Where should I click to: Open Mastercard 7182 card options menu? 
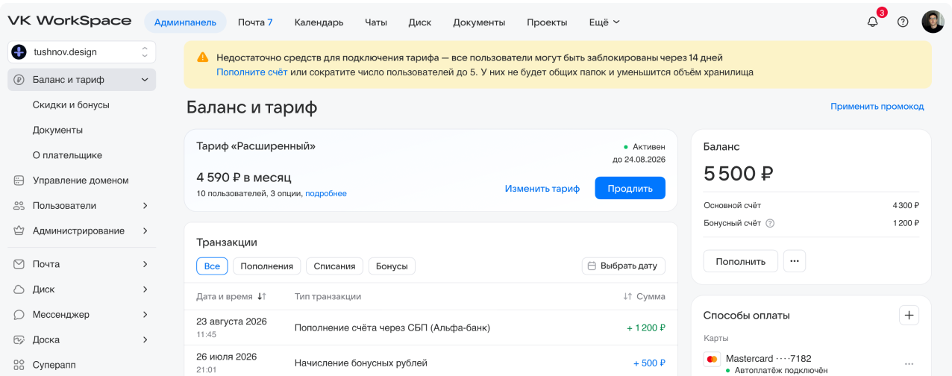pyautogui.click(x=909, y=364)
